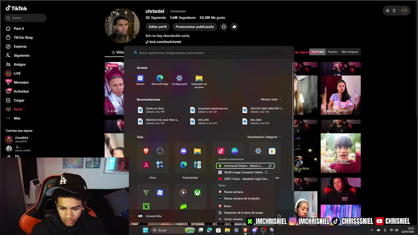Image resolution: width=418 pixels, height=235 pixels.
Task: Switch video sorting to Más antiguos
Action: tap(350, 52)
